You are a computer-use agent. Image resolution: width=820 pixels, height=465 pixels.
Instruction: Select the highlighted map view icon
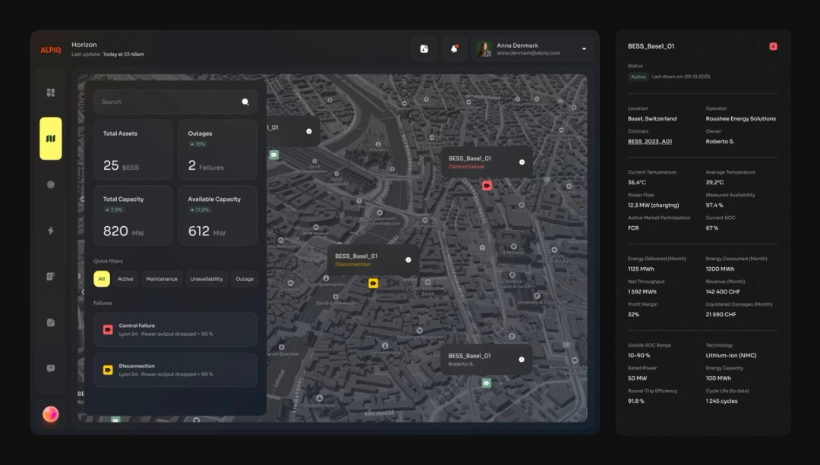[x=51, y=139]
